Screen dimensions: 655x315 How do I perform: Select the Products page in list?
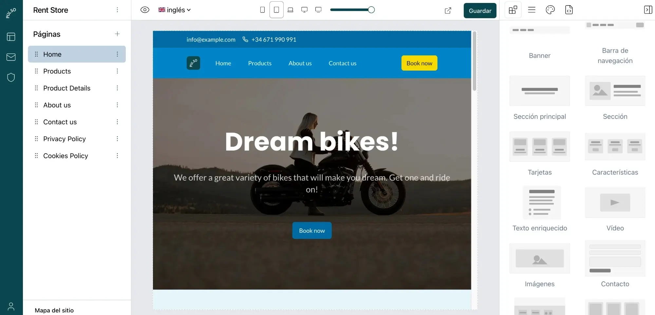click(x=77, y=71)
